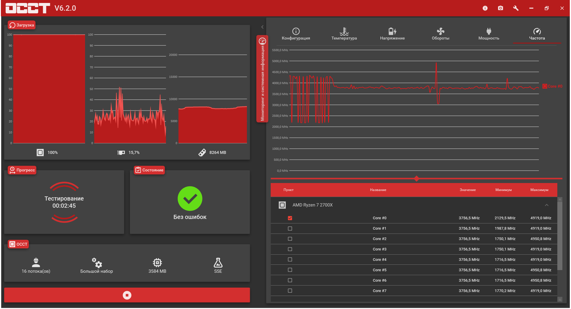This screenshot has height=309, width=571.
Task: Click the 15,7% usage value
Action: point(134,152)
